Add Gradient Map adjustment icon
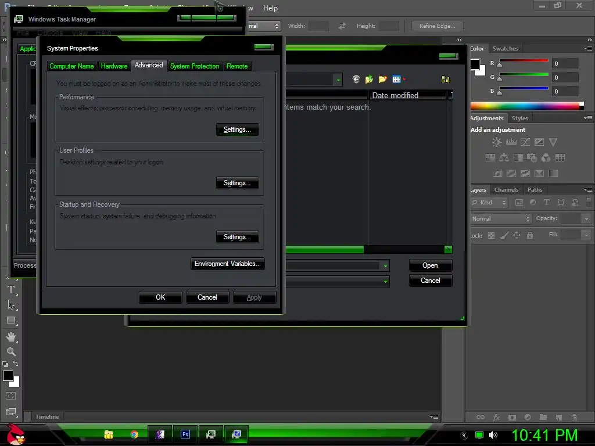Image resolution: width=595 pixels, height=446 pixels. click(553, 173)
